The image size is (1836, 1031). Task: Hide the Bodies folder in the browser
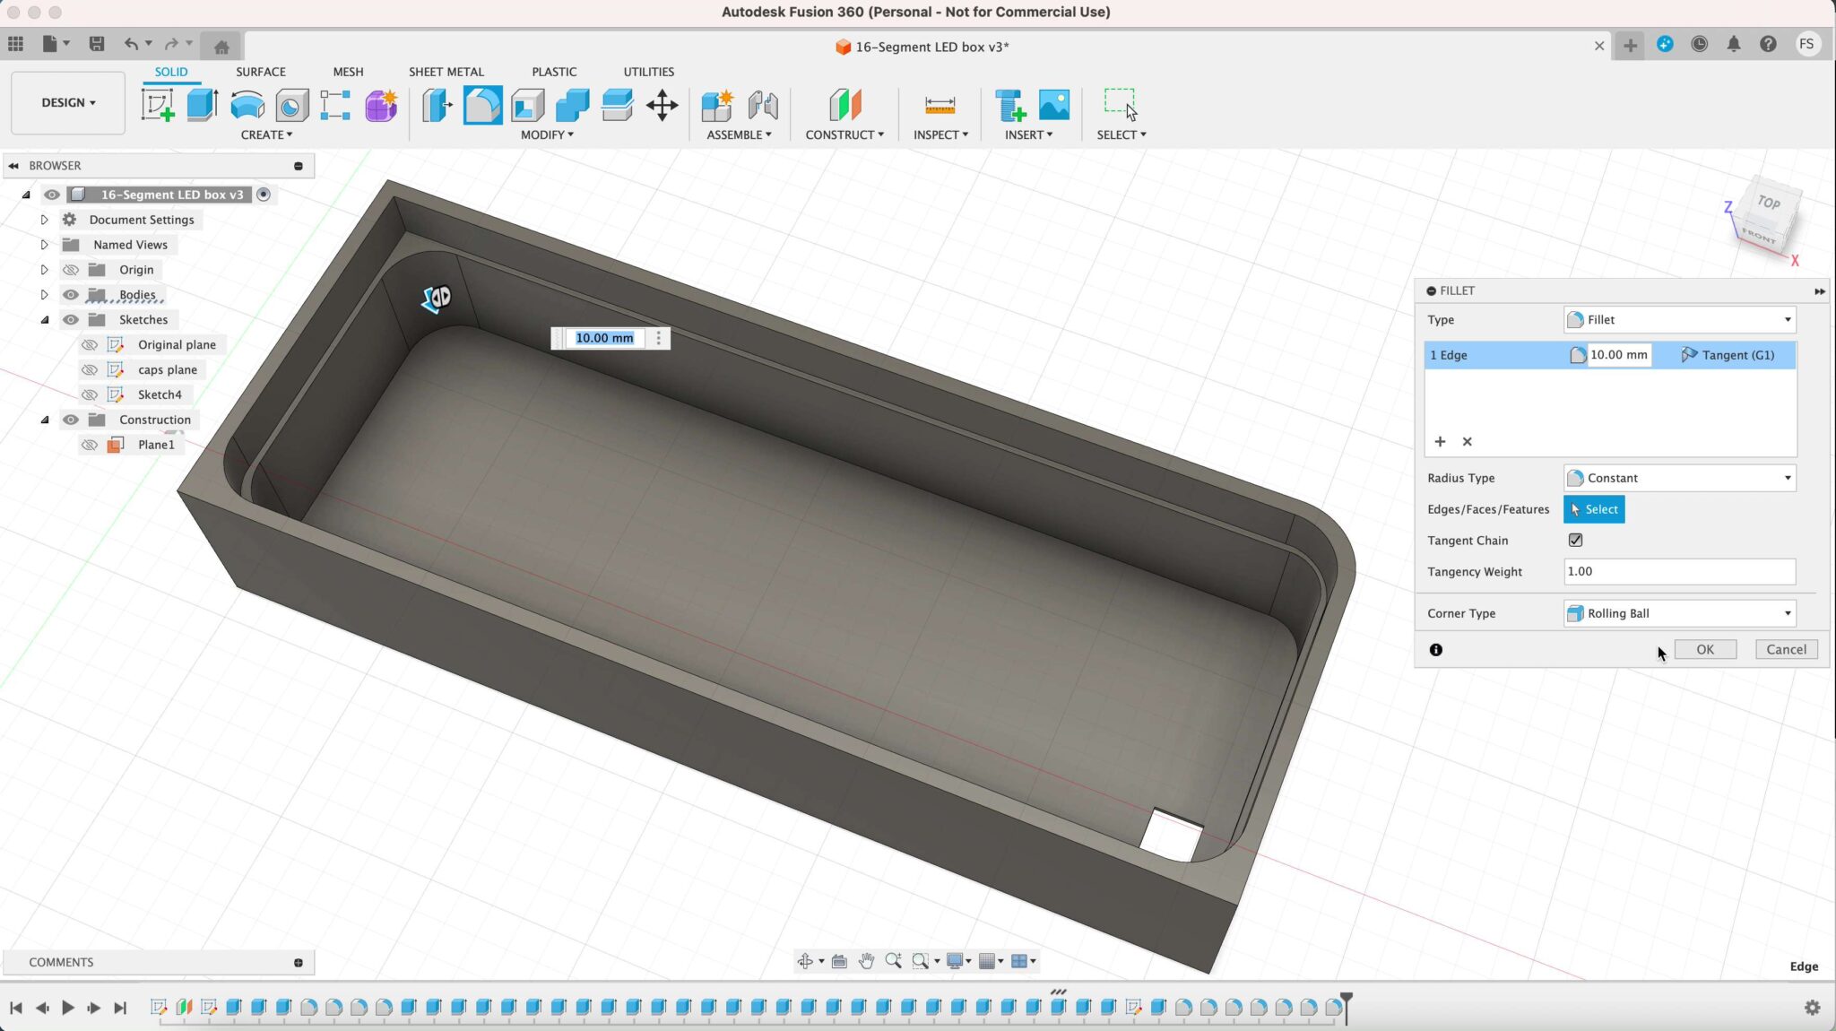70,294
